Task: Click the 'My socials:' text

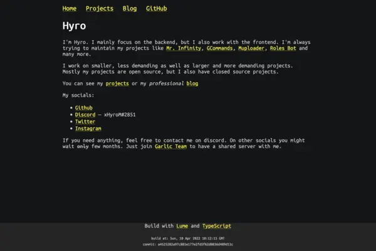Action: coord(78,95)
